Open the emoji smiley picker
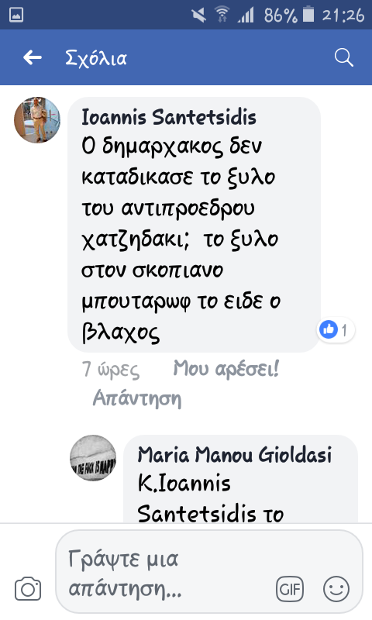 coord(336,589)
